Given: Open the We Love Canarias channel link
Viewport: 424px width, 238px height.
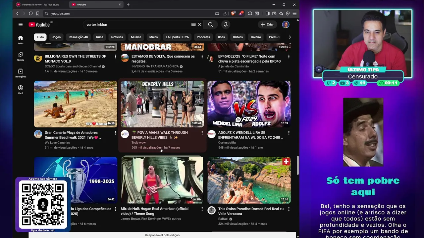Looking at the screenshot, I should click(x=57, y=142).
